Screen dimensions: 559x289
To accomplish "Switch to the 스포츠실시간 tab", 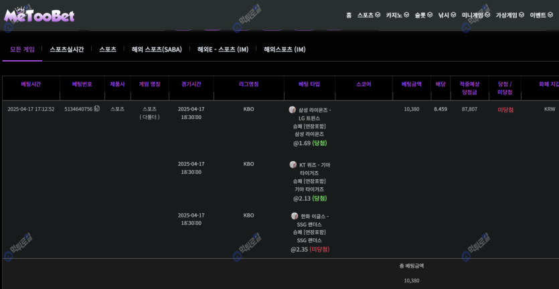I will pyautogui.click(x=67, y=50).
